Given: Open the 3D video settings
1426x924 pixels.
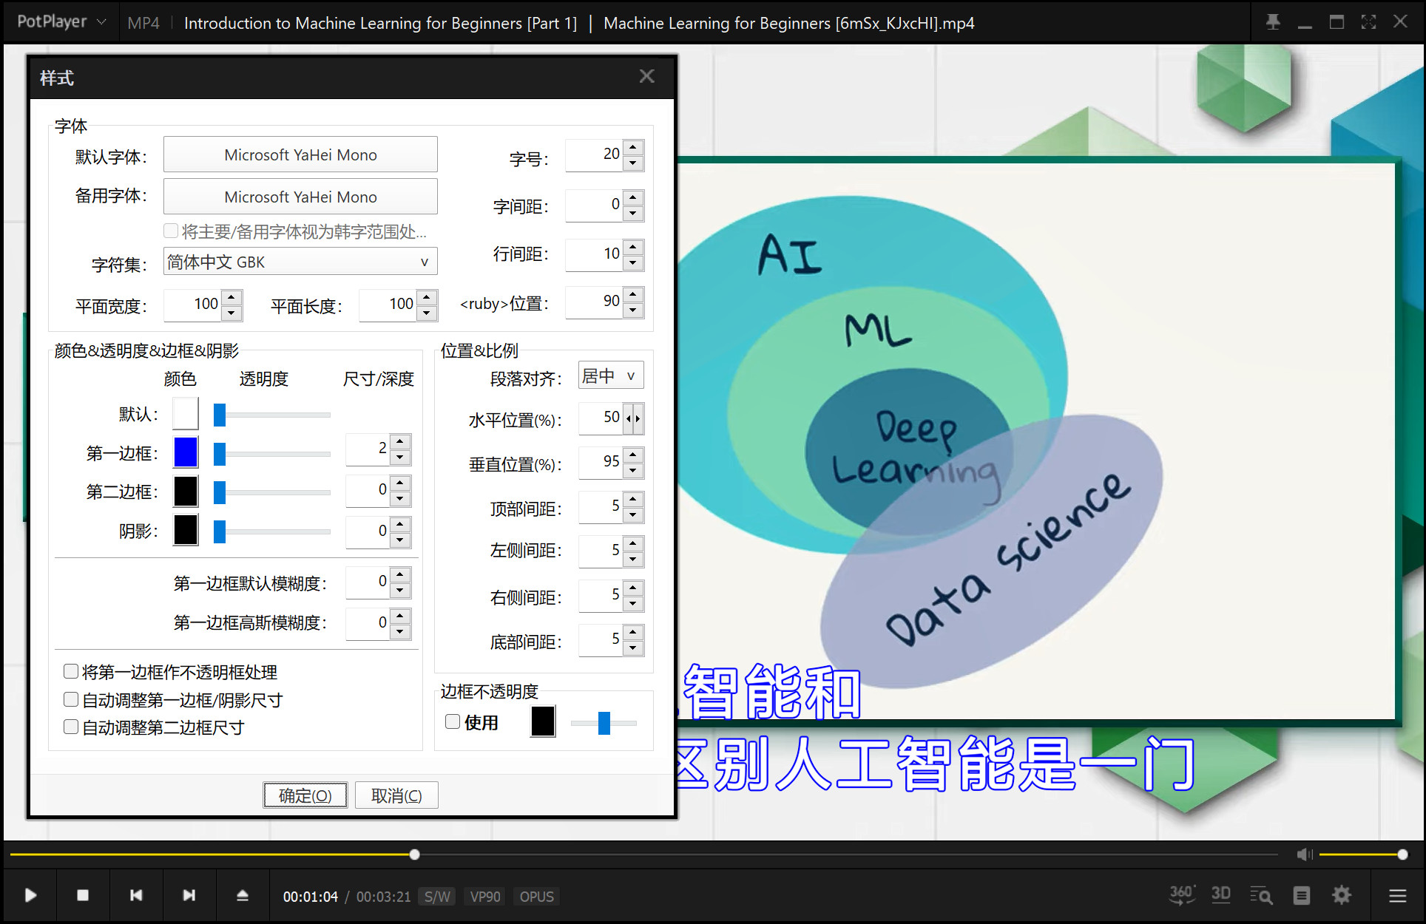Looking at the screenshot, I should click(x=1221, y=895).
